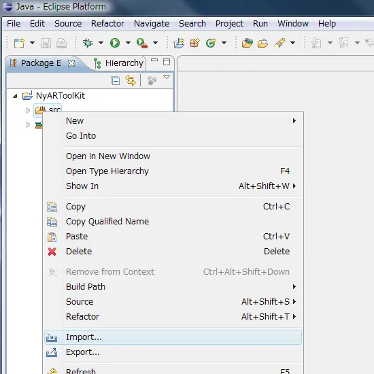This screenshot has height=374, width=374.
Task: Open the Project menu
Action: click(229, 24)
